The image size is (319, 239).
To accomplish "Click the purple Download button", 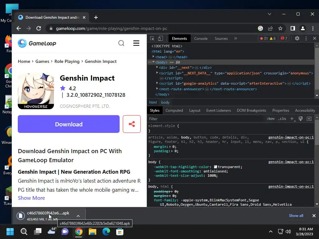I will click(x=69, y=124).
